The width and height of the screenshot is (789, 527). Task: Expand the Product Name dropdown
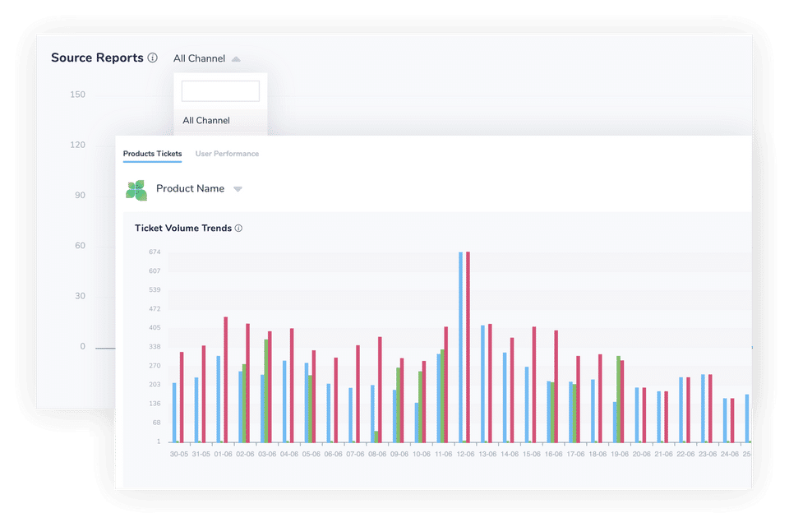pos(238,189)
